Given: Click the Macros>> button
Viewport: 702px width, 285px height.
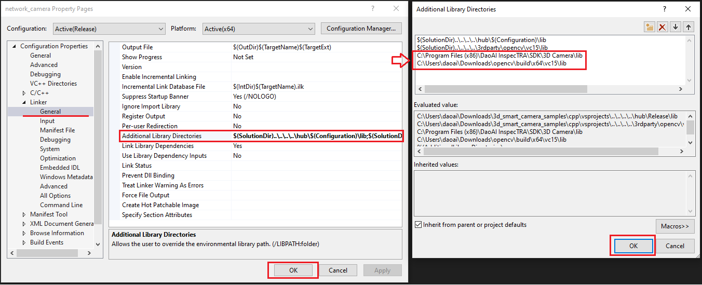Looking at the screenshot, I should coord(675,226).
